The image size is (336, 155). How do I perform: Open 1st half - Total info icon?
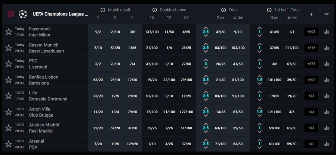[x=269, y=10]
